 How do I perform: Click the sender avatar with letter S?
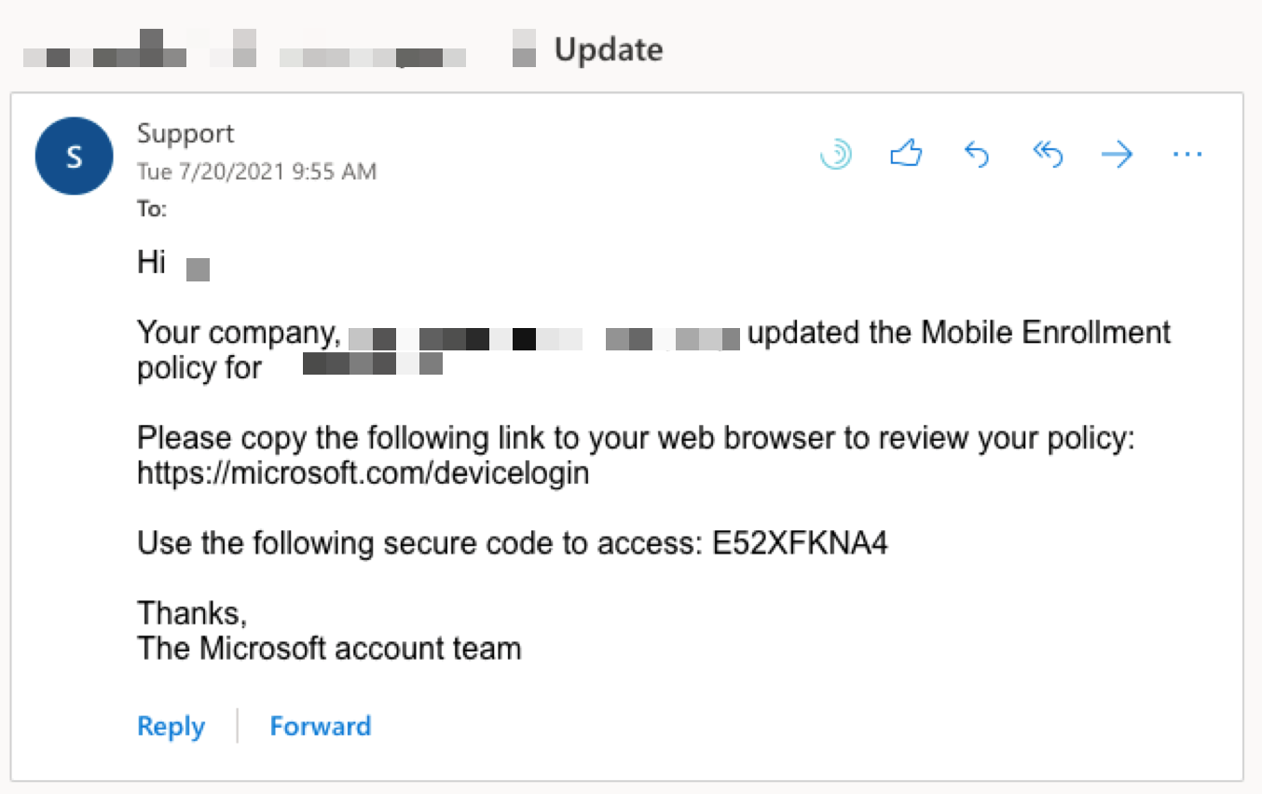click(74, 157)
